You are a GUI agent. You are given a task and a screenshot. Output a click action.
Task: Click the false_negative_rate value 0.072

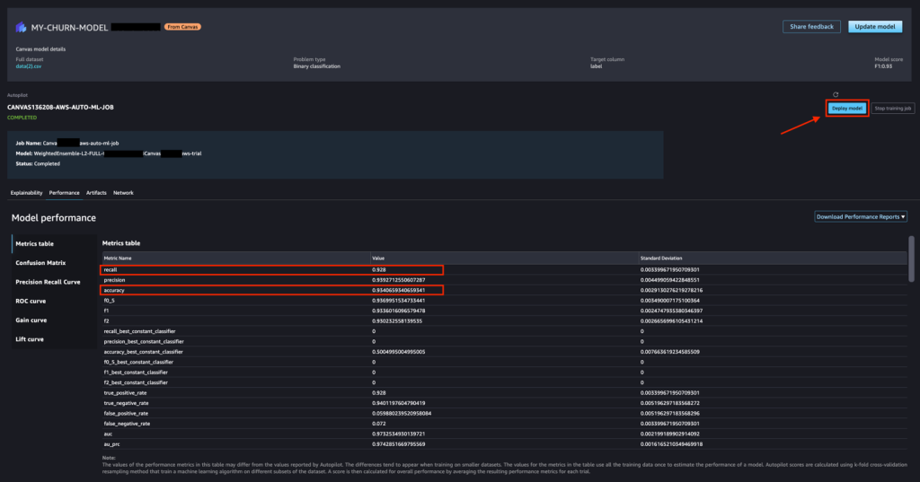(378, 424)
